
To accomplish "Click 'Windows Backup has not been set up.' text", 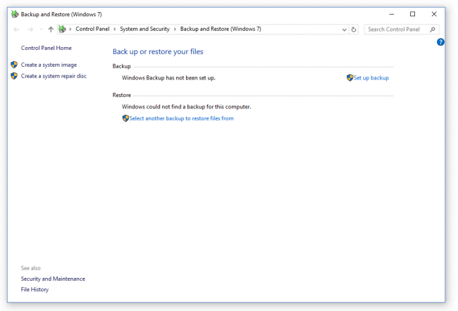I will [x=168, y=78].
